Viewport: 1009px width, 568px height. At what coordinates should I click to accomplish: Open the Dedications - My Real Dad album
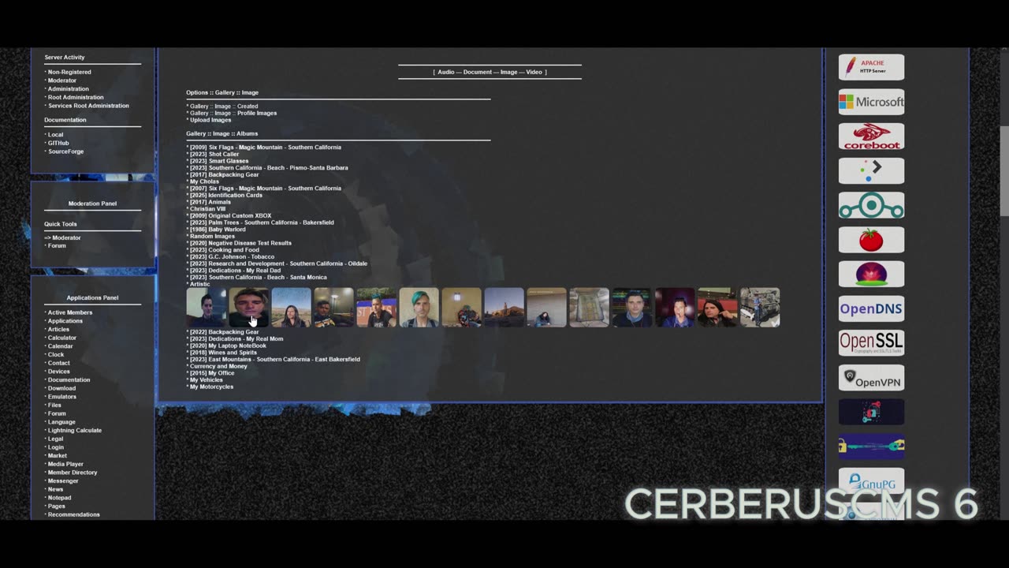(235, 271)
